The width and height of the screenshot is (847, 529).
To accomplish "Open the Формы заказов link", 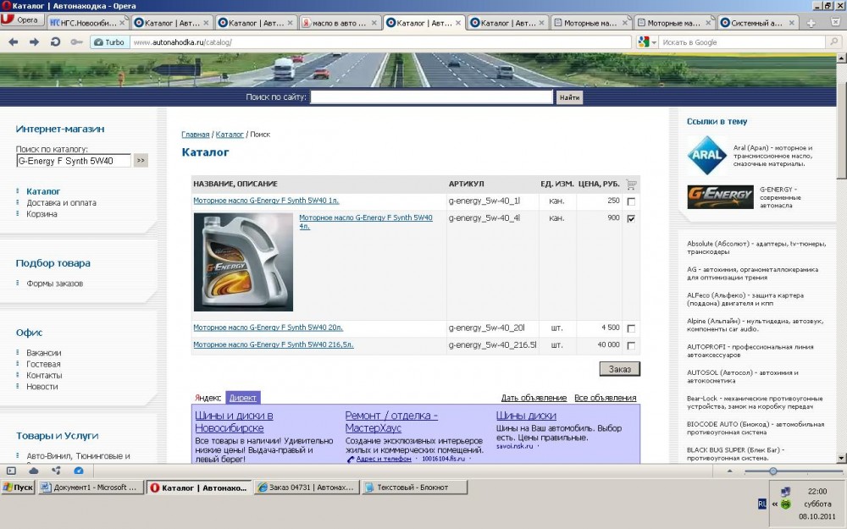I will coord(54,284).
